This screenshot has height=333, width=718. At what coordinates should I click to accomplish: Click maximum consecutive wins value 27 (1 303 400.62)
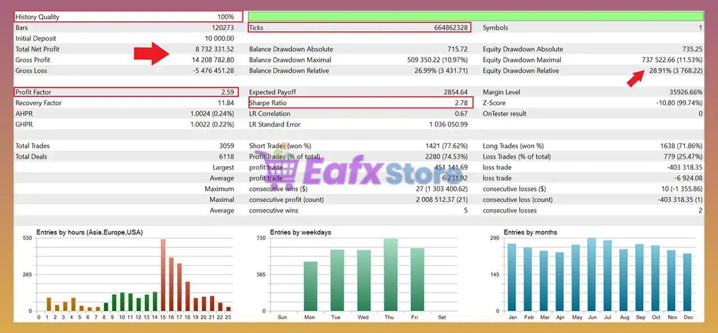point(442,189)
